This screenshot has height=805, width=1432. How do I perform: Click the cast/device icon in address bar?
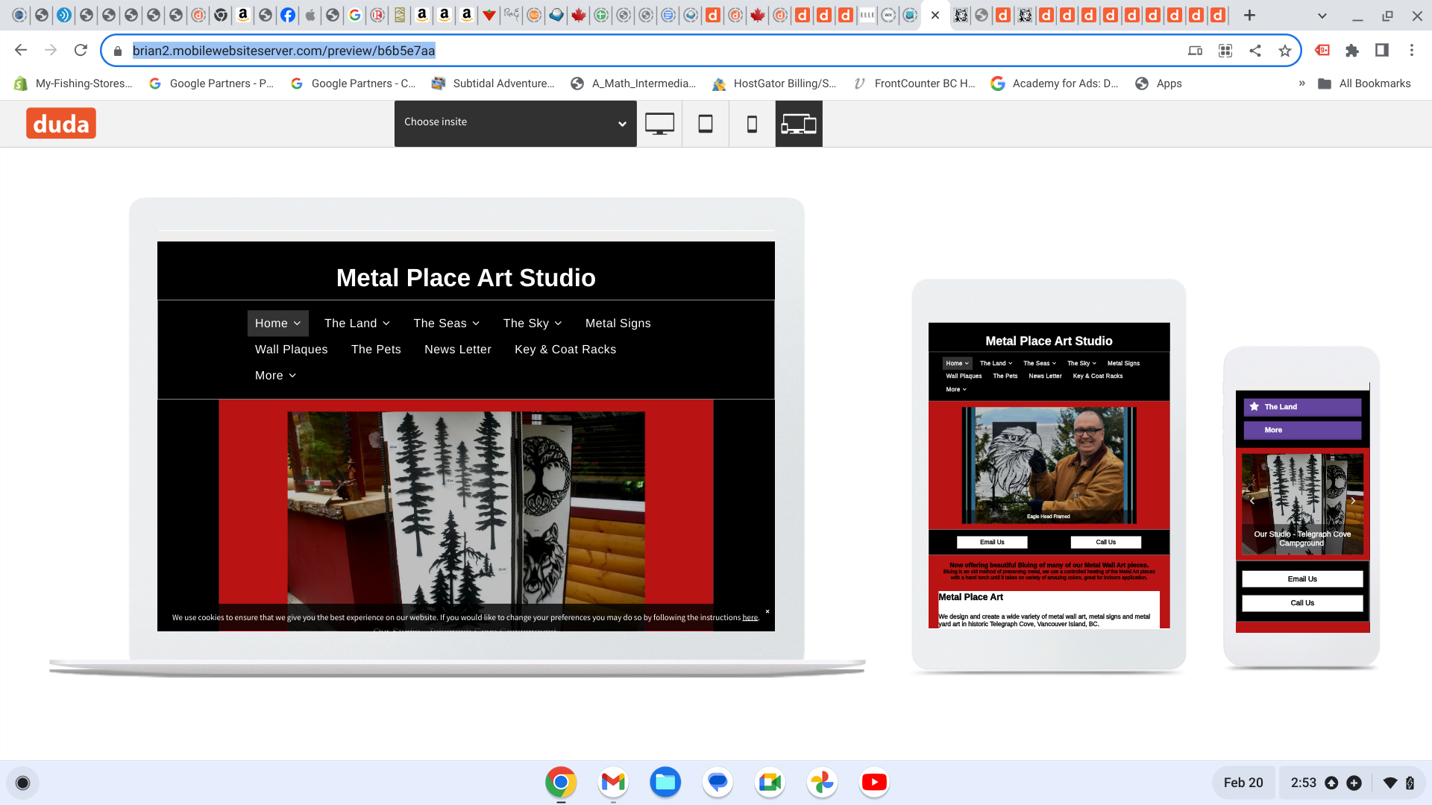click(1196, 51)
